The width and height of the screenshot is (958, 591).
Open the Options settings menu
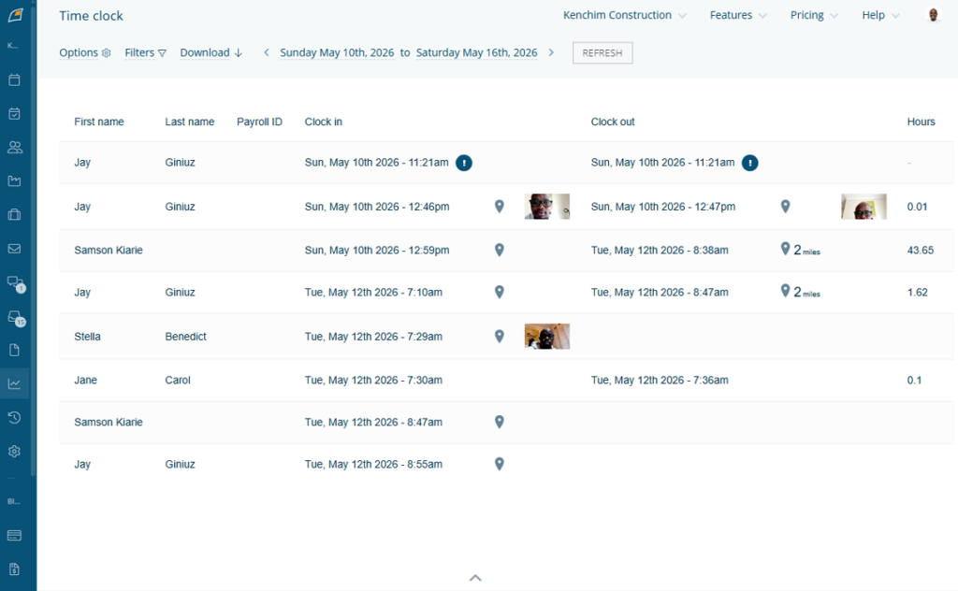click(85, 52)
